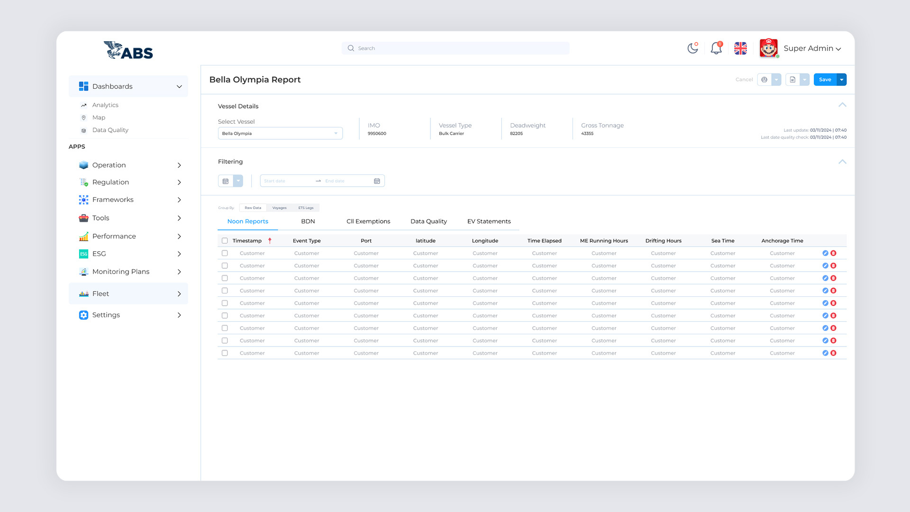This screenshot has height=512, width=910.
Task: Edit the first table row using pencil icon
Action: click(825, 253)
